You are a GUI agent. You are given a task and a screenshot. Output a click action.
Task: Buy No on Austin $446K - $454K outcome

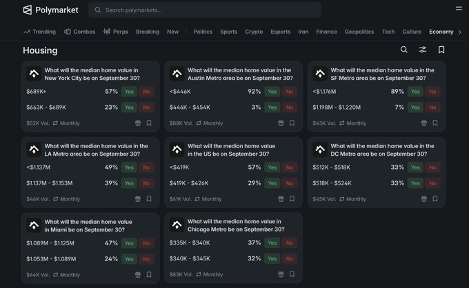[x=290, y=107]
